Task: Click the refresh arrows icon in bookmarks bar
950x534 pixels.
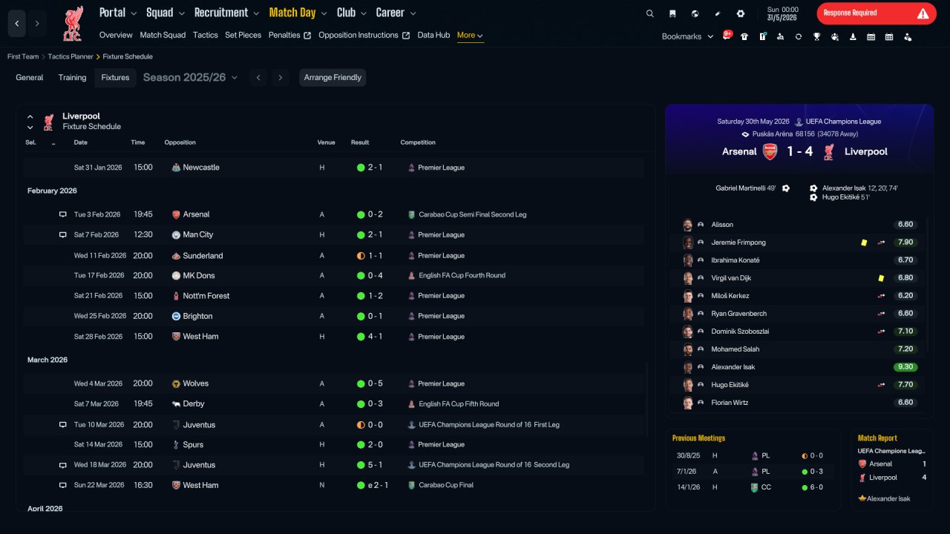Action: point(799,36)
